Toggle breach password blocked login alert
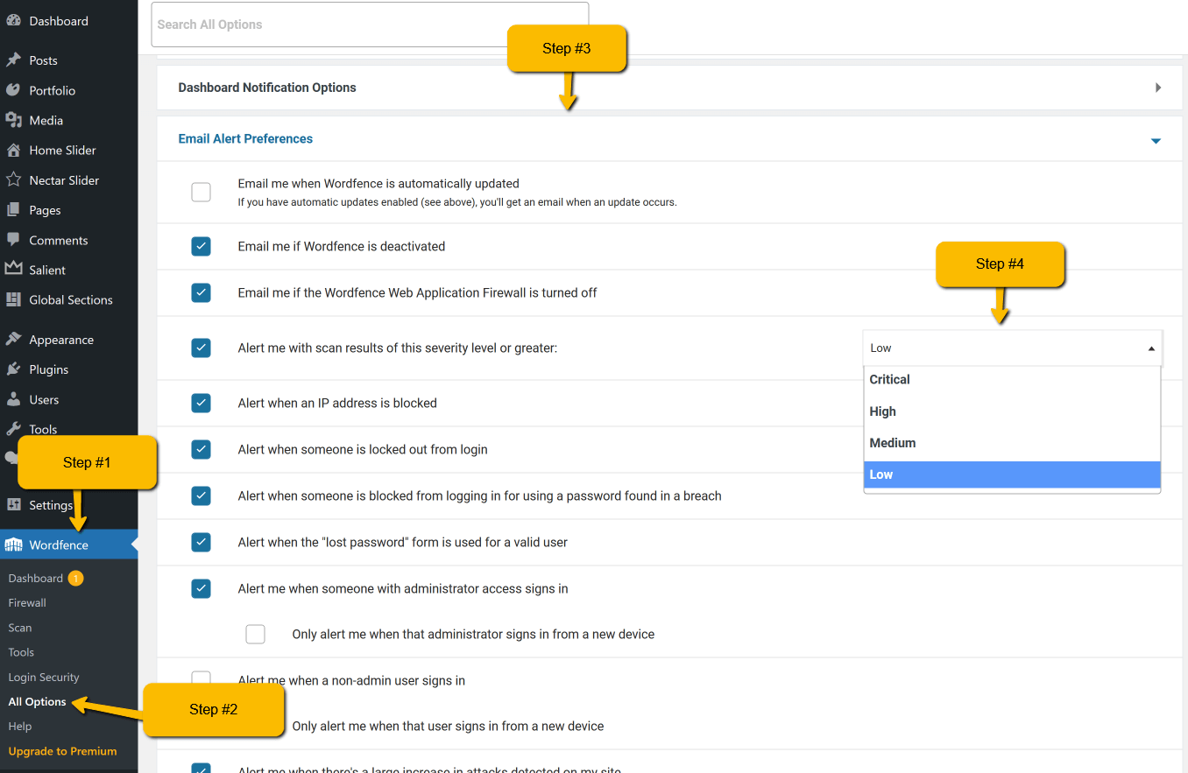Screen dimensions: 1188x773 [x=202, y=495]
